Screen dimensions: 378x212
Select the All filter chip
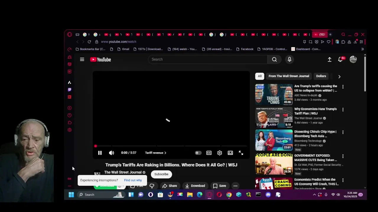(x=260, y=76)
